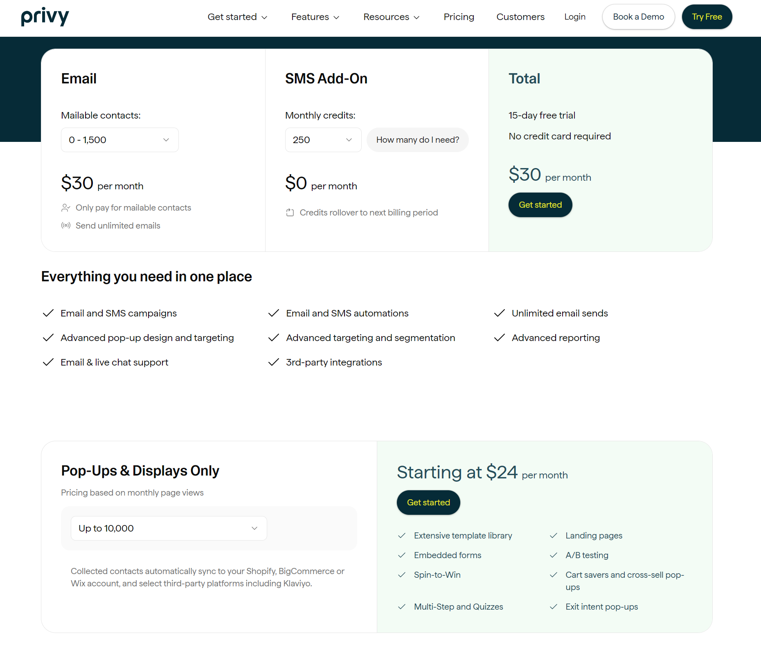Click checkmark beside A/B testing
The width and height of the screenshot is (761, 653).
554,555
